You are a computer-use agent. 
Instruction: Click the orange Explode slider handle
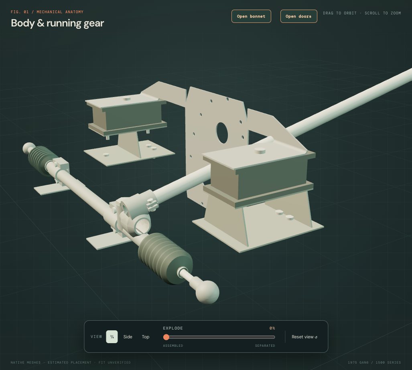166,337
